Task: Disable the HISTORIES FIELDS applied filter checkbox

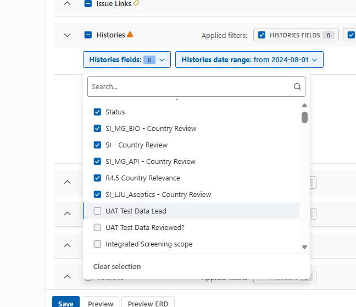Action: pos(262,35)
